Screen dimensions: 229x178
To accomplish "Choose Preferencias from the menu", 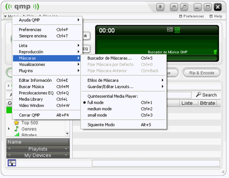I will click(x=47, y=30).
